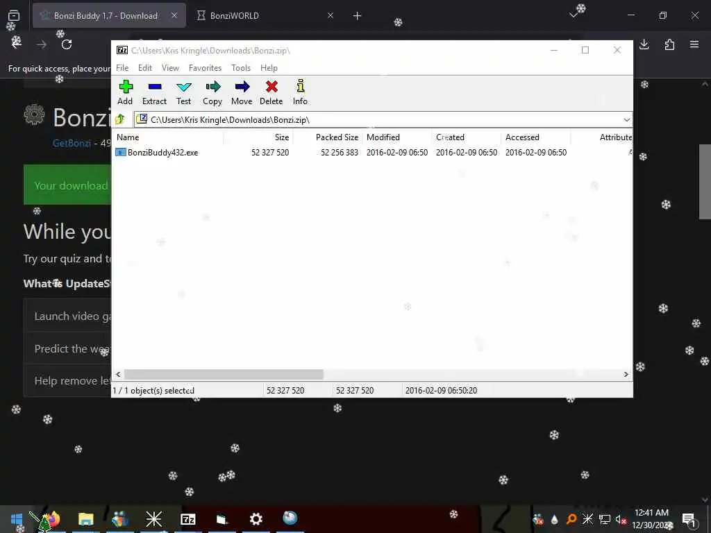Click the 52 256 383 packed size cell
Image resolution: width=711 pixels, height=533 pixels.
tap(340, 153)
